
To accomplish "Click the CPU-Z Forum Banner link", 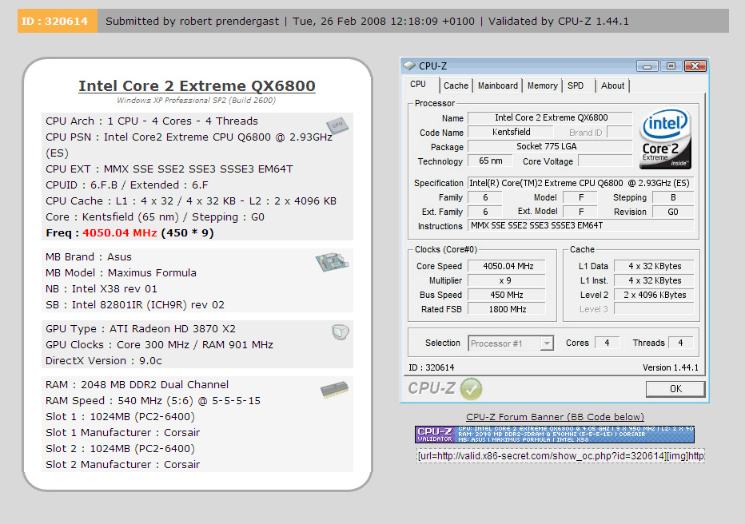I will pos(555,417).
